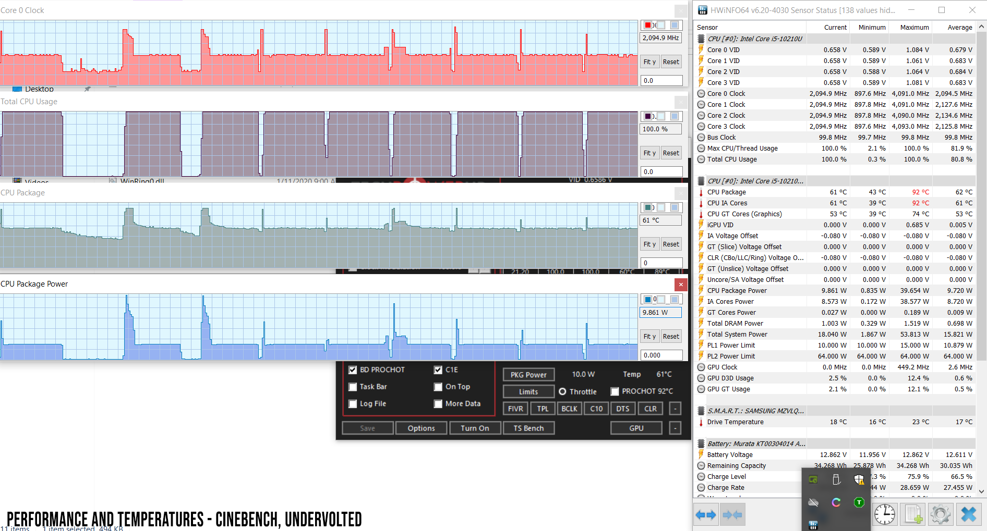The height and width of the screenshot is (531, 987).
Task: Click chip icon of S.M.A.R.T. SAMSUNG header
Action: click(x=702, y=411)
